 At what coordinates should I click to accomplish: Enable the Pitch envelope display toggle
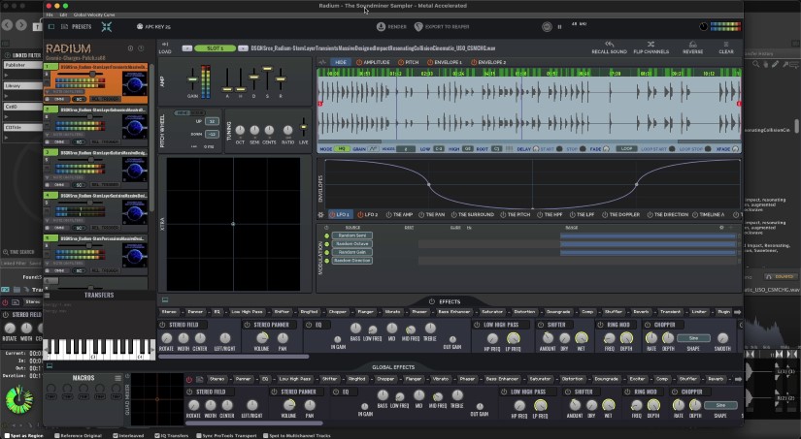pyautogui.click(x=399, y=62)
